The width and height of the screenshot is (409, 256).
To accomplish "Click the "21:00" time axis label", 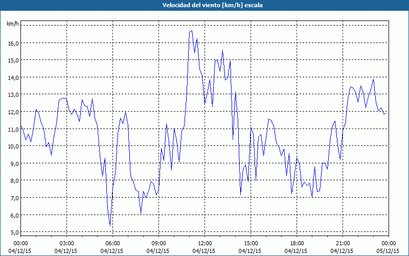I will click(x=343, y=244).
